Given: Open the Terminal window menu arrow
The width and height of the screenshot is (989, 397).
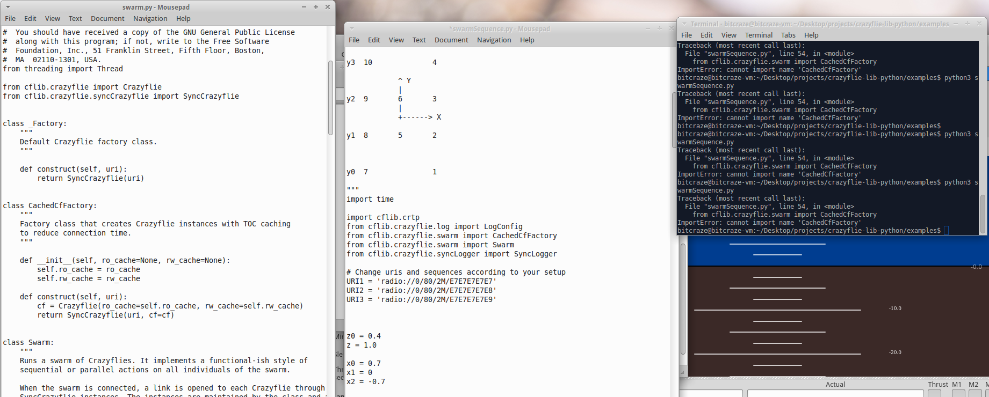Looking at the screenshot, I should (684, 24).
